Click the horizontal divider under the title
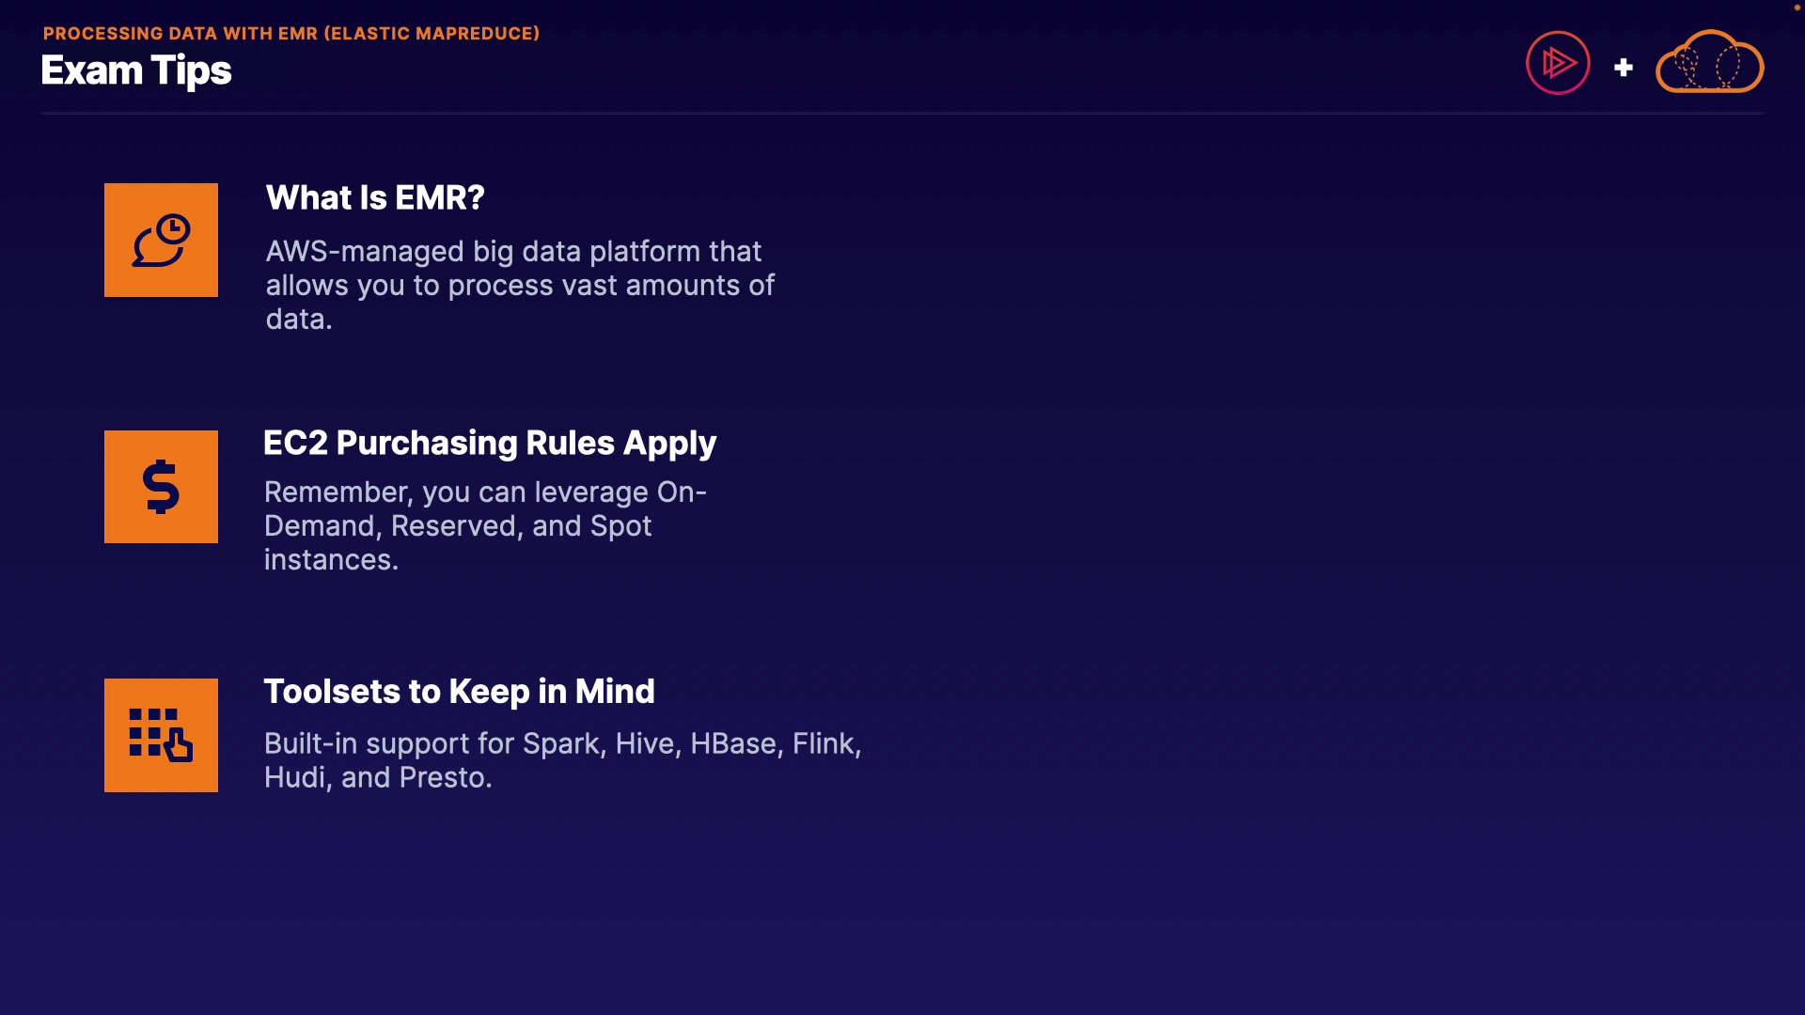 coord(901,114)
